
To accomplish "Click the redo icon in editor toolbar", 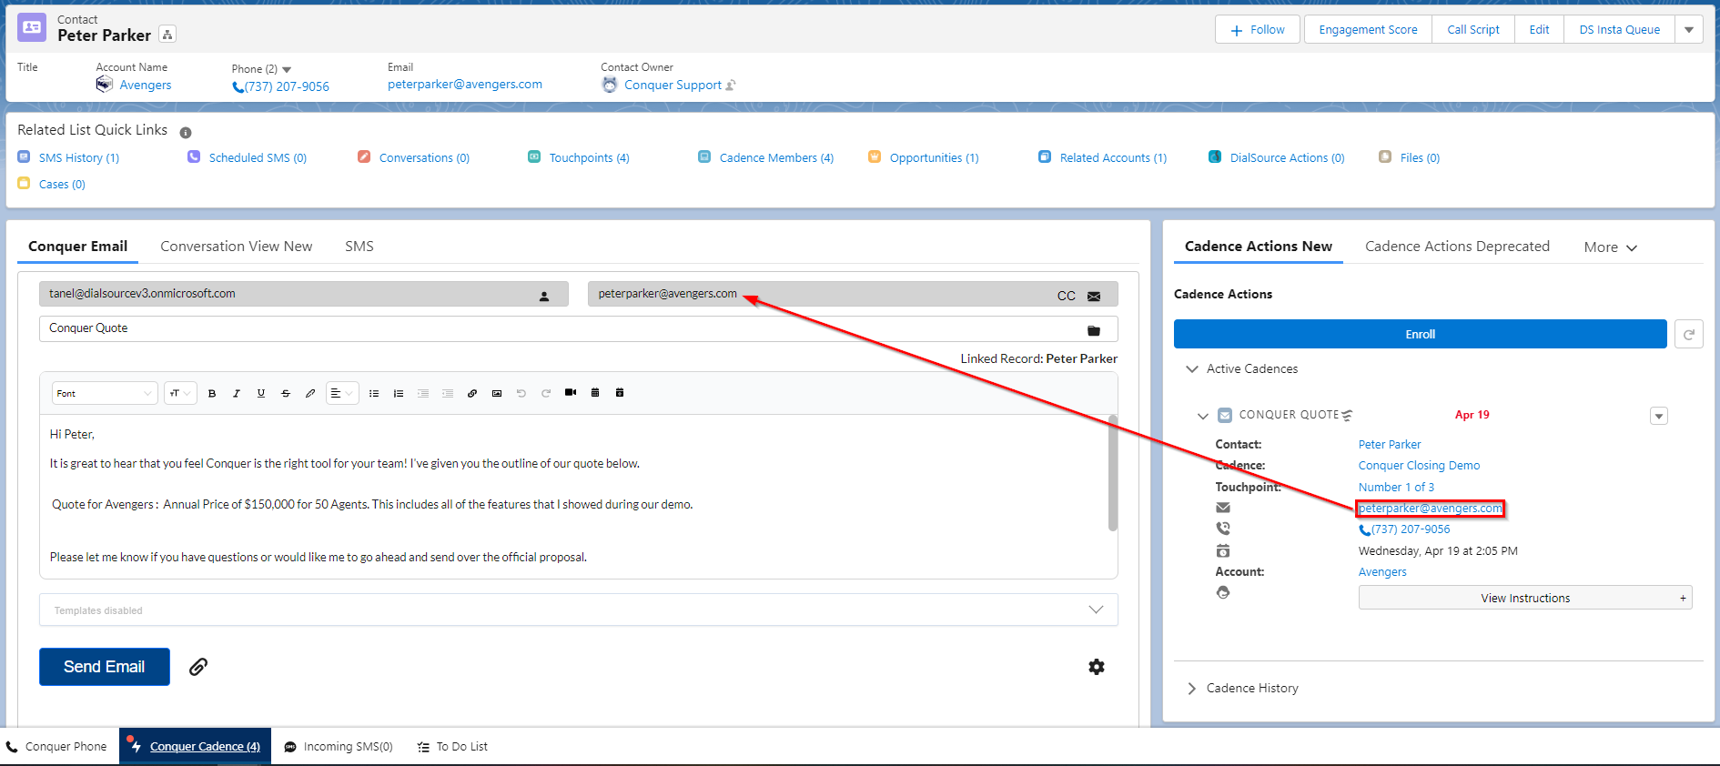I will (546, 393).
